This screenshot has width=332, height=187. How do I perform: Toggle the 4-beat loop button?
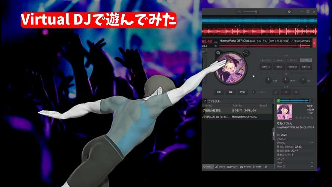pyautogui.click(x=286, y=92)
